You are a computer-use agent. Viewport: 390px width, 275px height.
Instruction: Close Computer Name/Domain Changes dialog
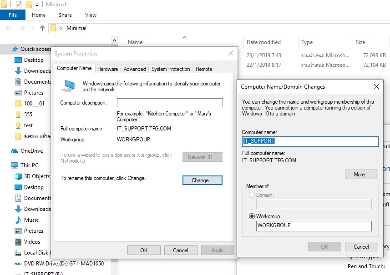[x=376, y=86]
